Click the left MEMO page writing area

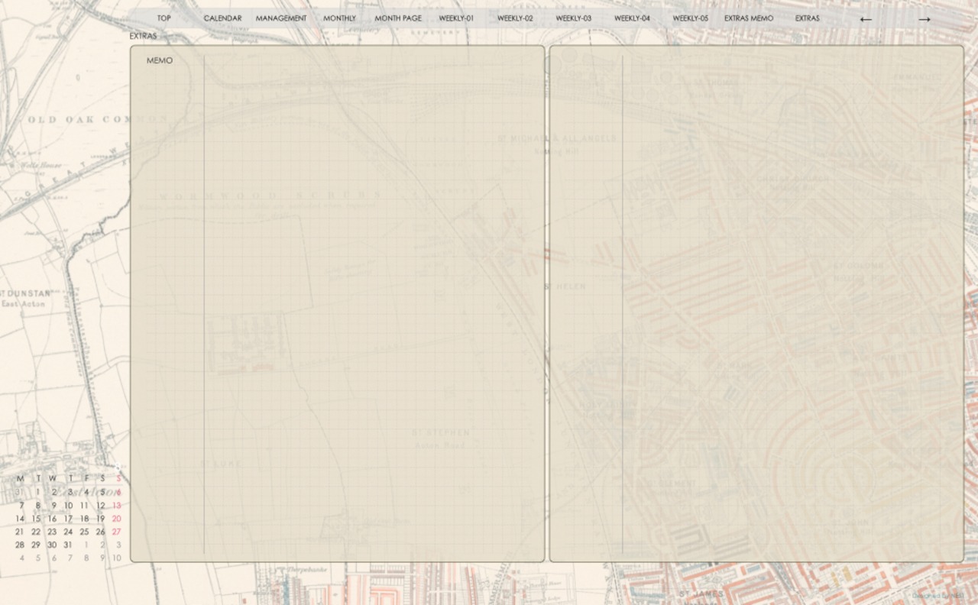tap(373, 306)
